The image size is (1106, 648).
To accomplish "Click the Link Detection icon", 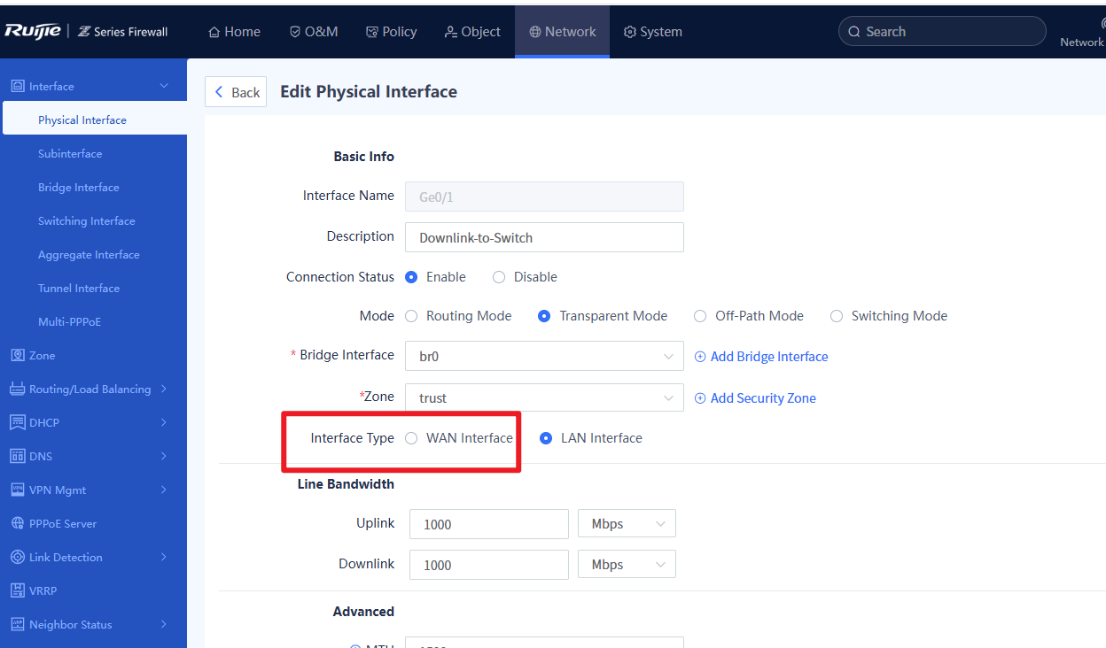I will (17, 557).
